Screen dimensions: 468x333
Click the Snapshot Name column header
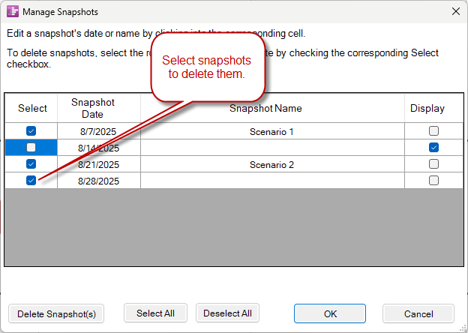[272, 108]
